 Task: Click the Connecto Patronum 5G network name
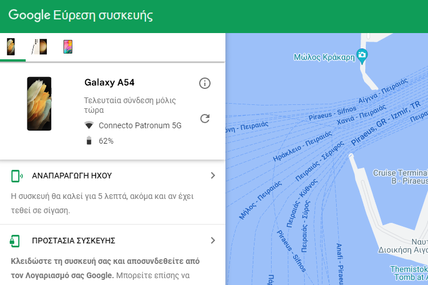click(x=140, y=125)
